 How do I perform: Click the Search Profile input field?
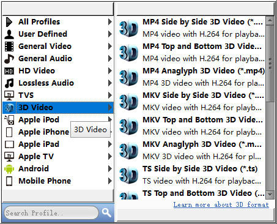[51, 213]
